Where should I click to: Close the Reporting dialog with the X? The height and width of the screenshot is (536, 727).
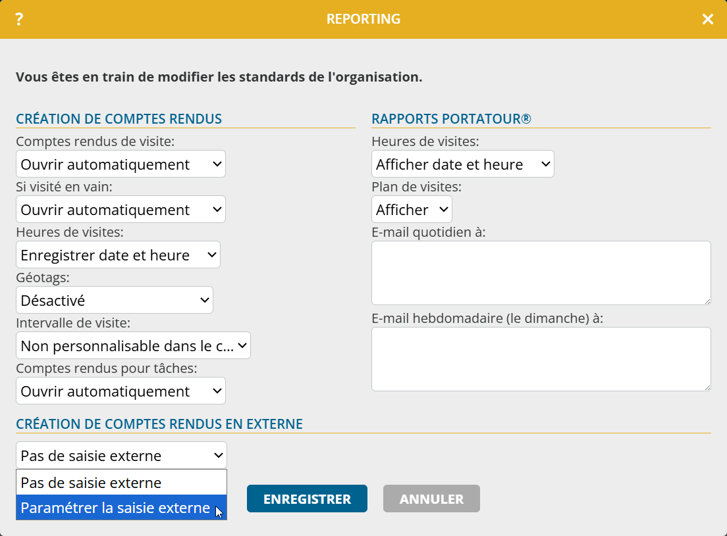click(x=708, y=19)
